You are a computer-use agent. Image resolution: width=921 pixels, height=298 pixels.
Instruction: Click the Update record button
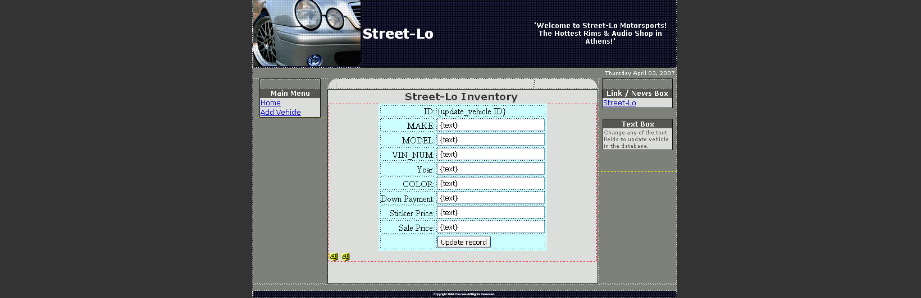[464, 242]
